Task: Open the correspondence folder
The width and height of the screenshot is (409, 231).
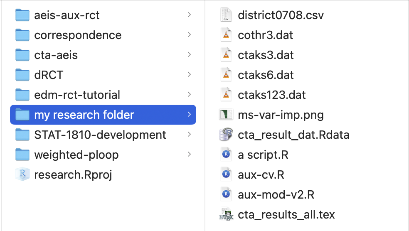Action: [x=78, y=35]
